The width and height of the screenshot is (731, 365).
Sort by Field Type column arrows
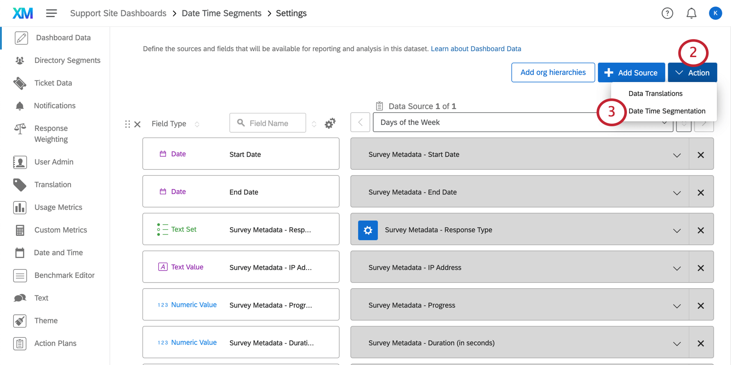tap(197, 124)
